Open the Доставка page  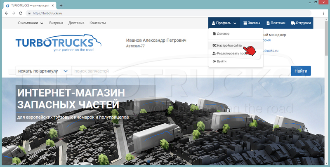76,23
